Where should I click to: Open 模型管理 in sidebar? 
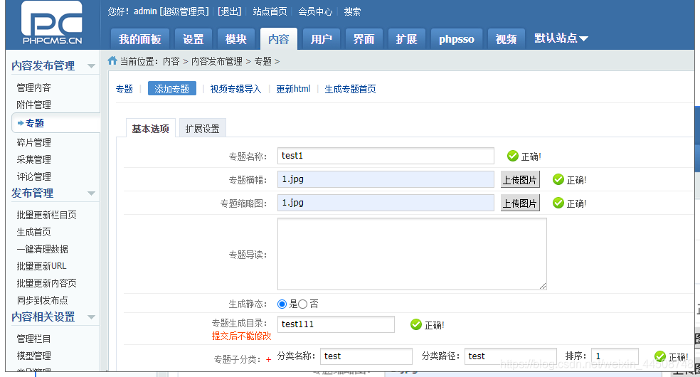point(34,356)
